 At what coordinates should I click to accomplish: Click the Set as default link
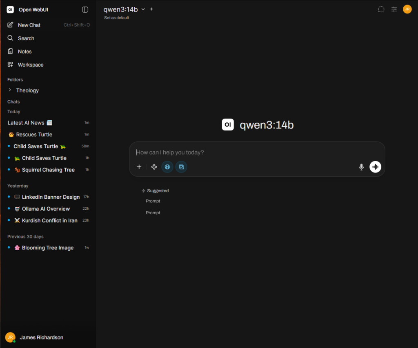116,18
